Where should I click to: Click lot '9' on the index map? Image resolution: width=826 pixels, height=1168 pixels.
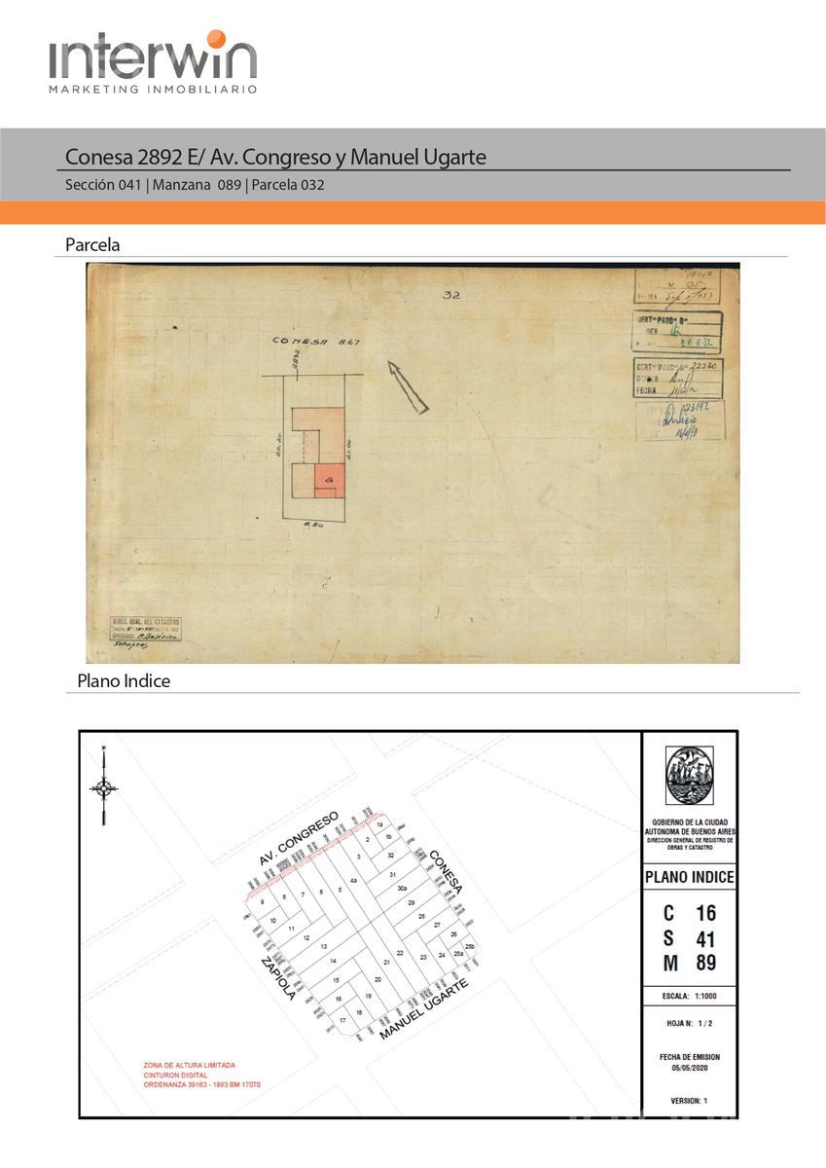(263, 902)
